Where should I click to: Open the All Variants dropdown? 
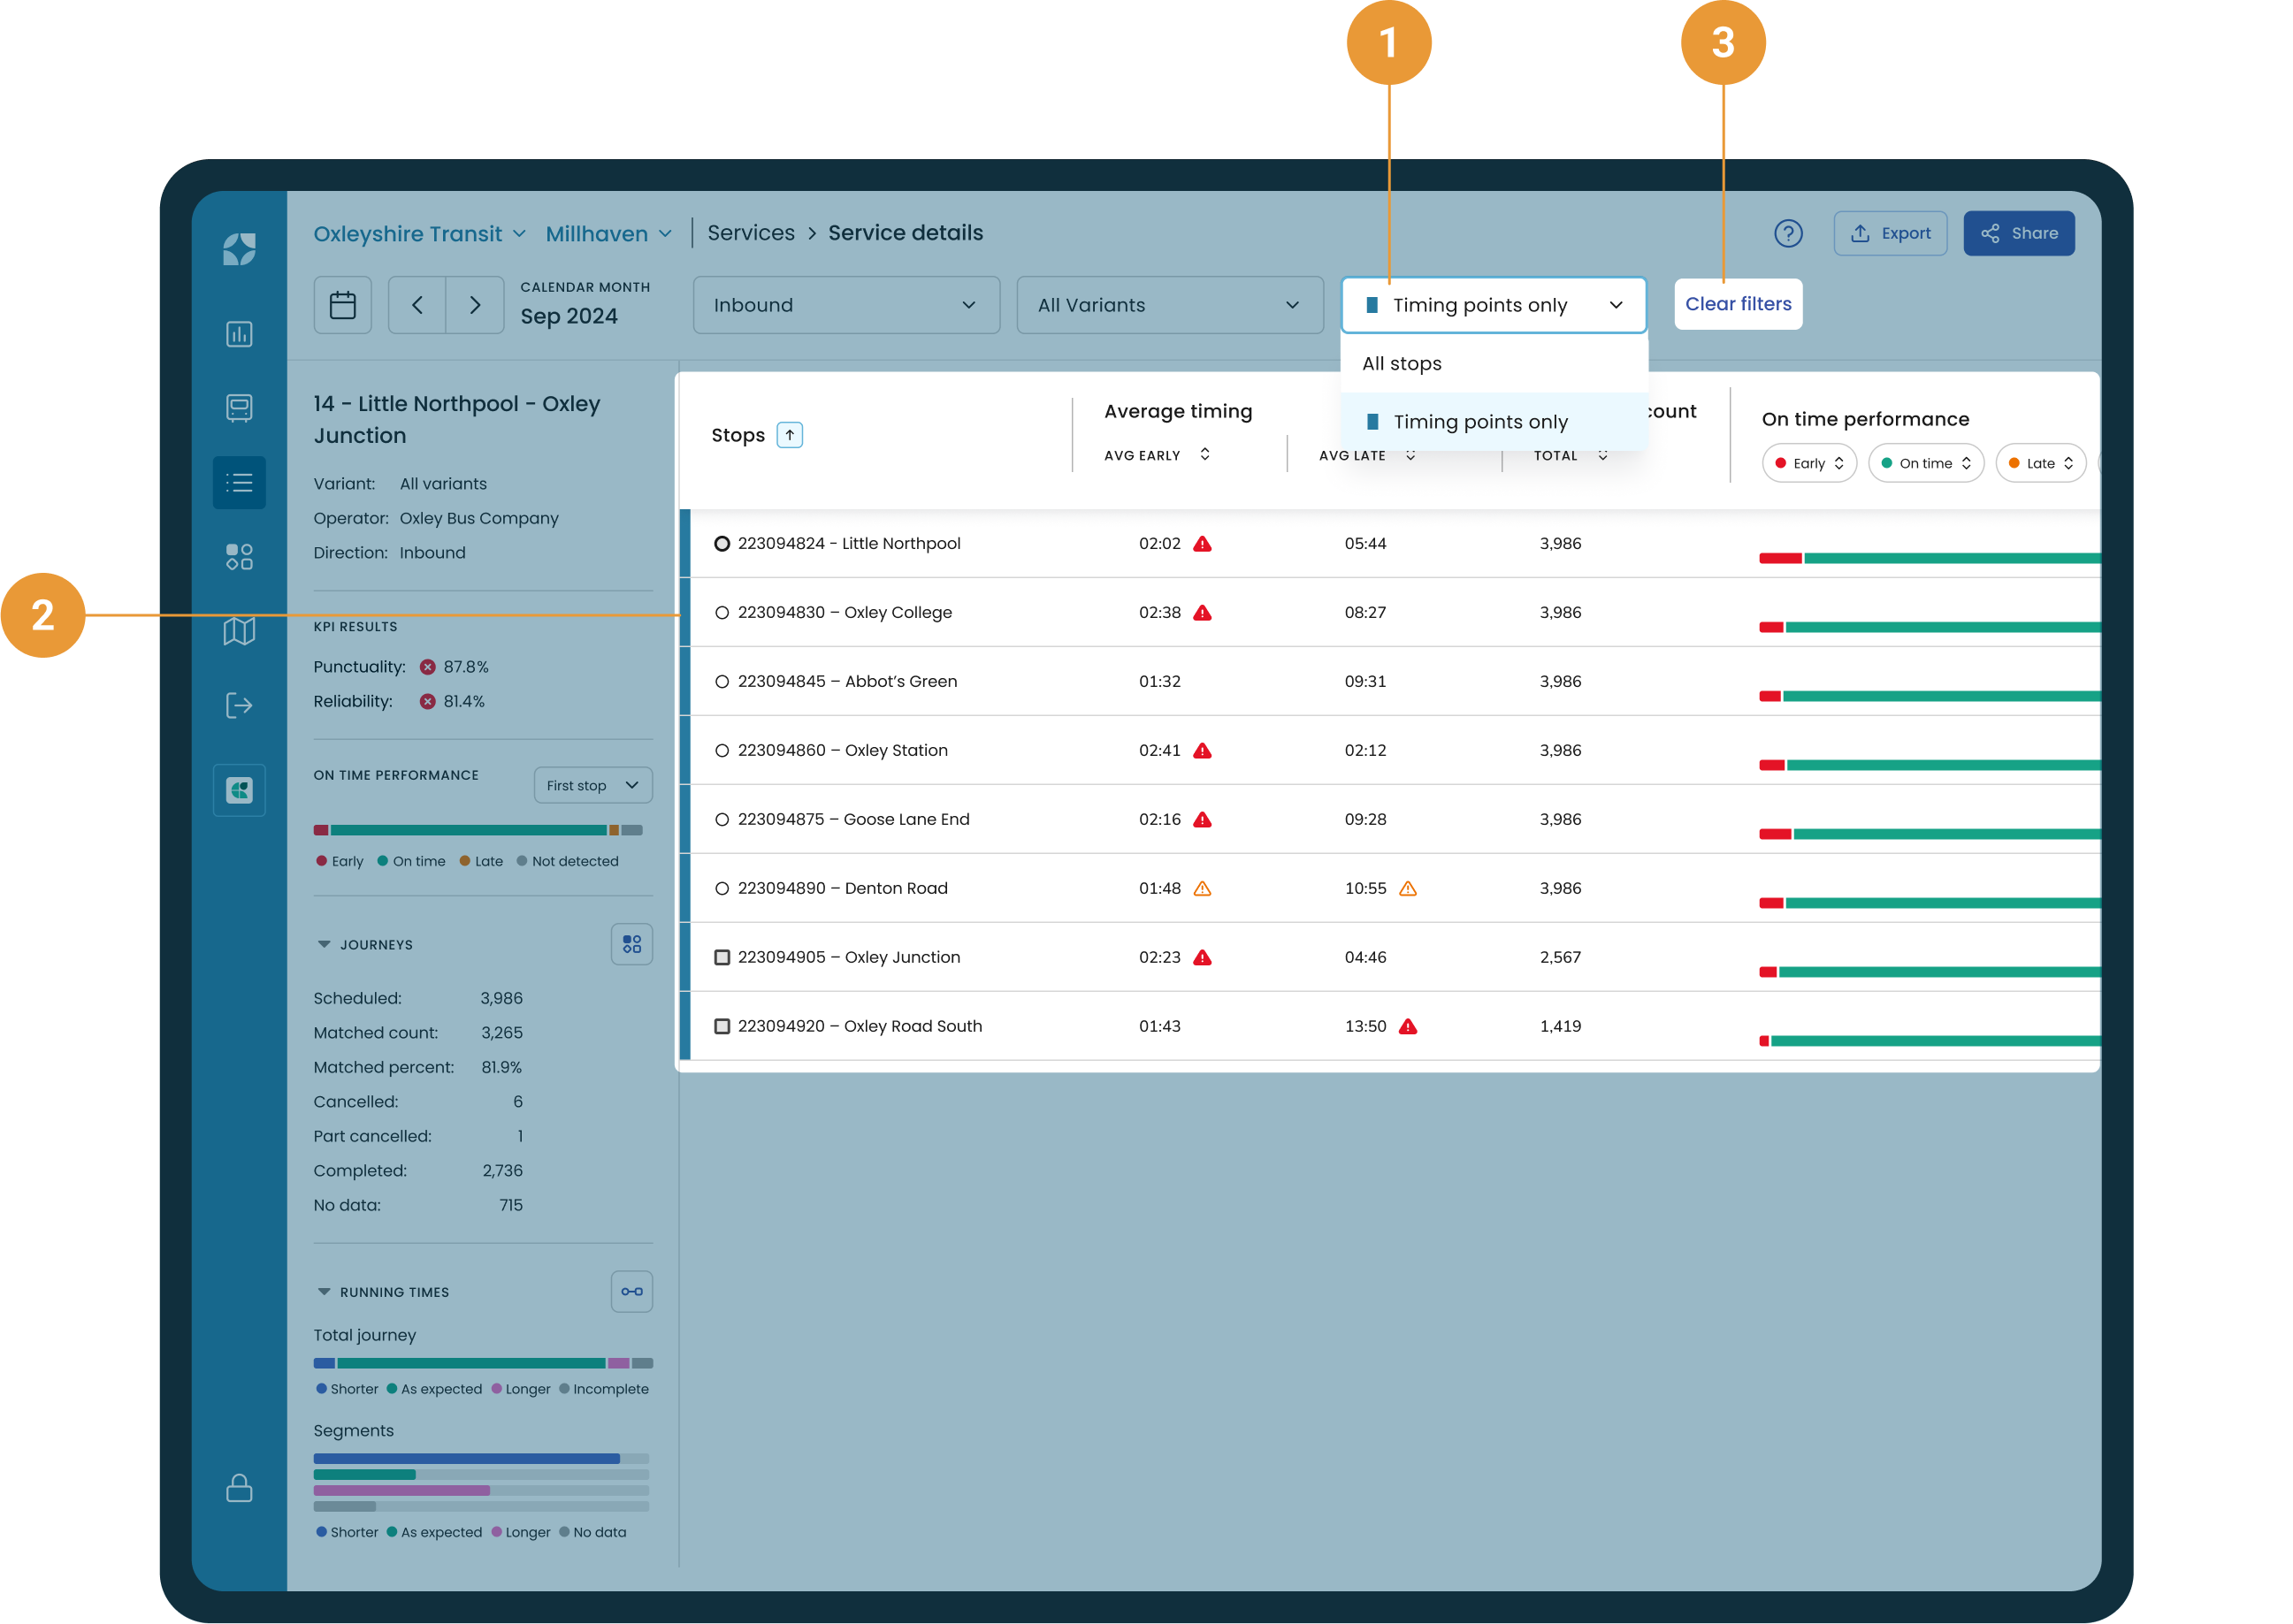click(1168, 305)
